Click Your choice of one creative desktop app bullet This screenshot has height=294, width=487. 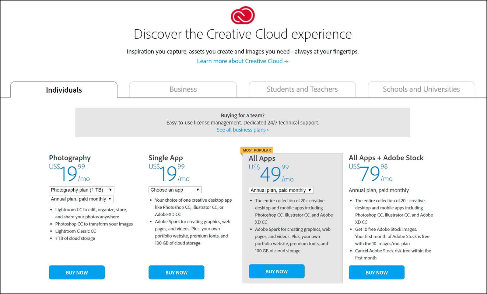tap(193, 207)
